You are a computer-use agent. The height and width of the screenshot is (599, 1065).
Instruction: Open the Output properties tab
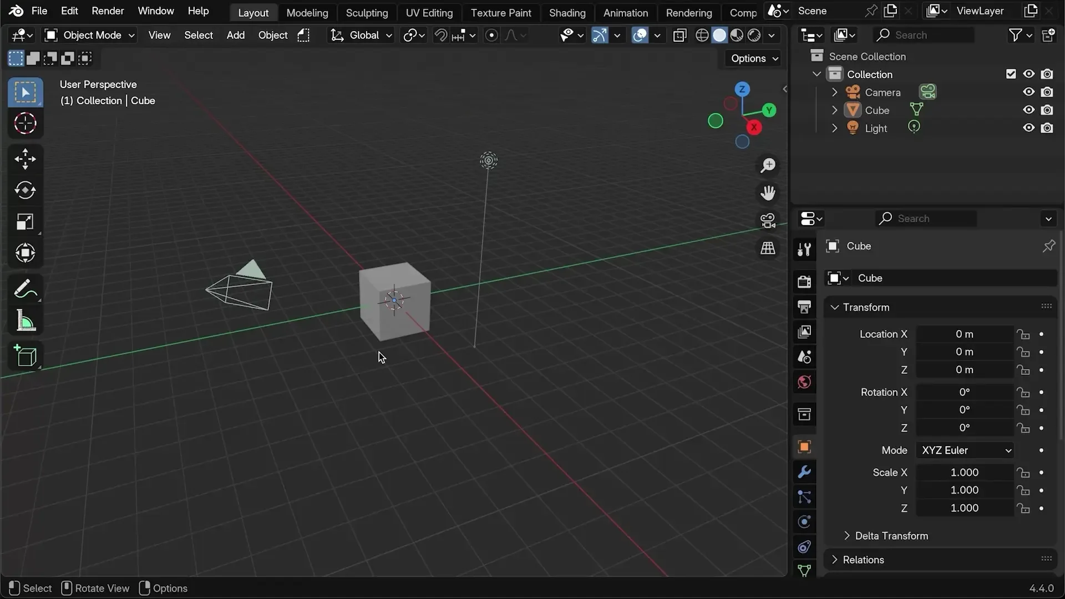click(804, 307)
